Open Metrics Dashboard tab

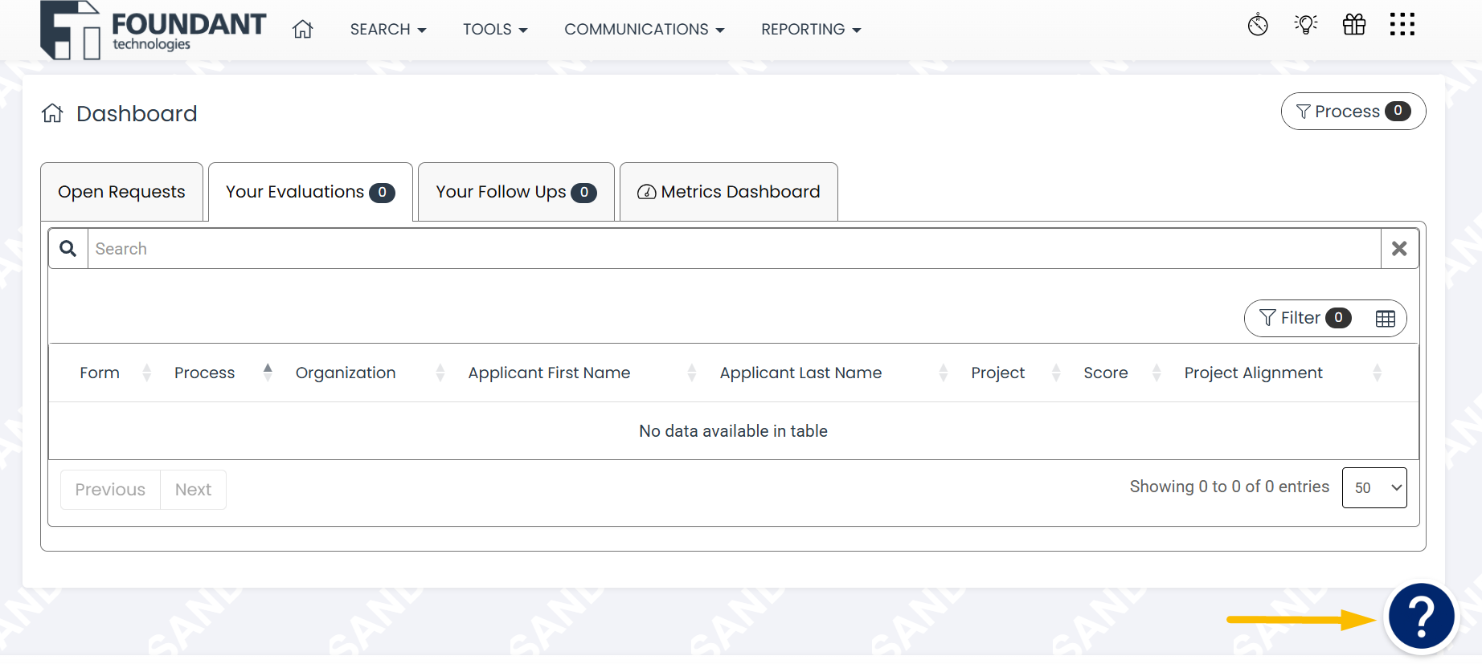click(x=729, y=192)
